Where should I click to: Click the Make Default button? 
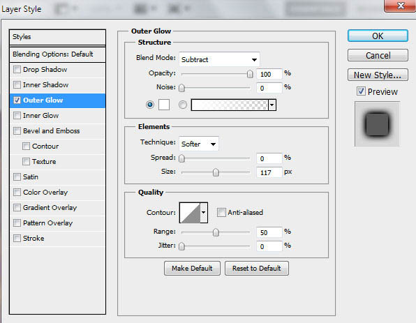[x=192, y=269]
